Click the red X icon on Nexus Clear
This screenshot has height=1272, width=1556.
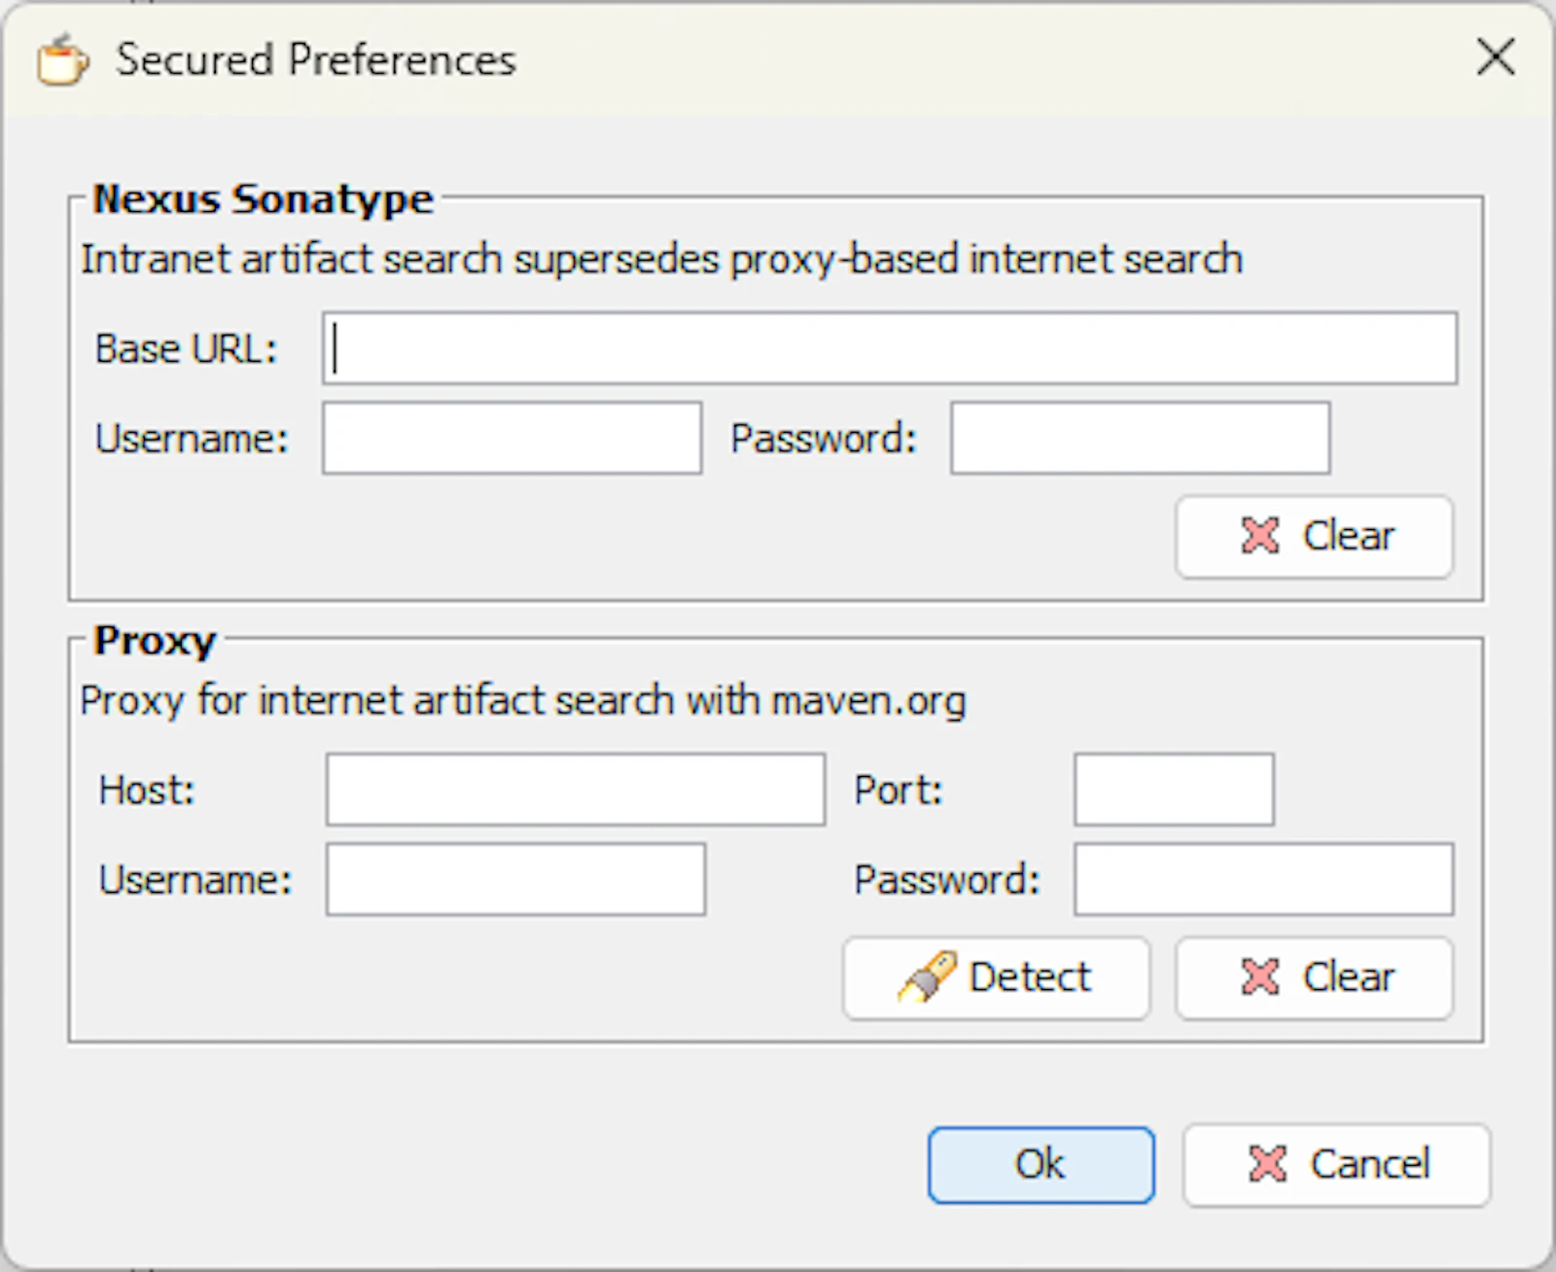coord(1260,536)
